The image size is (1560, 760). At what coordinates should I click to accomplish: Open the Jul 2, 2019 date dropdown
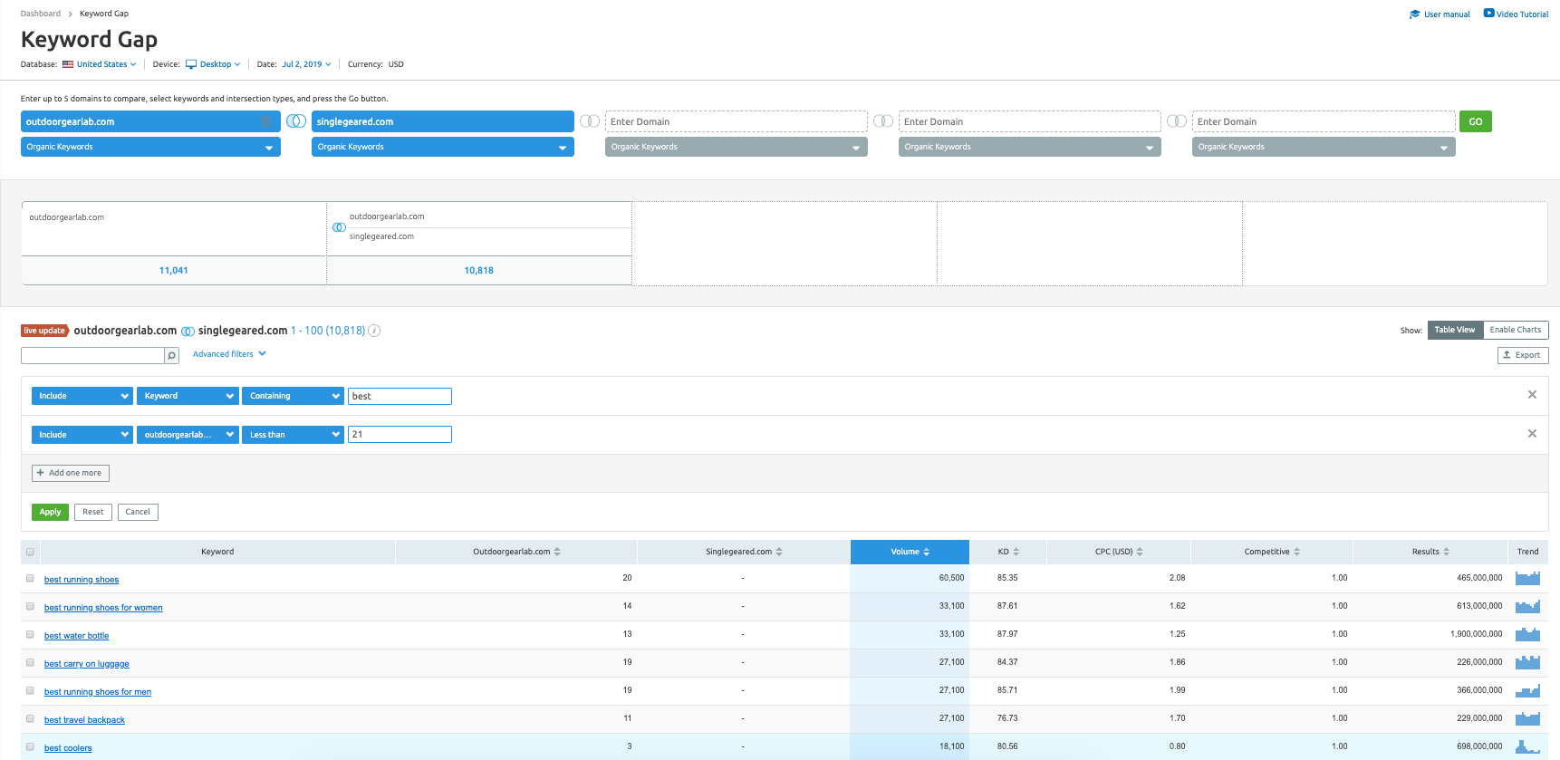coord(306,64)
